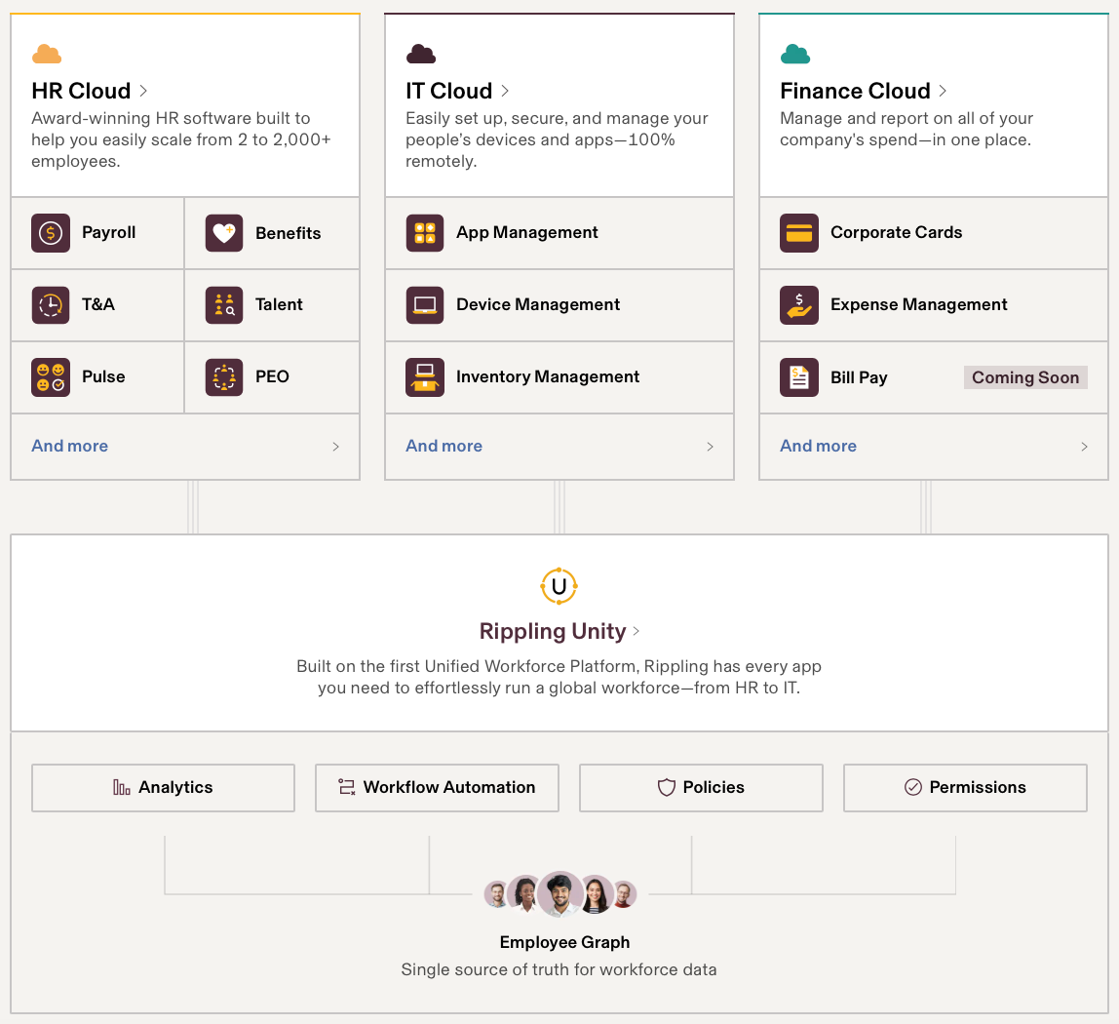Open the IT Cloud heading chevron
This screenshot has height=1024, width=1119.
click(x=505, y=91)
